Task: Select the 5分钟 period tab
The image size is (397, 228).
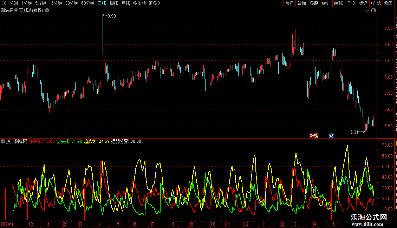Action: click(x=40, y=3)
